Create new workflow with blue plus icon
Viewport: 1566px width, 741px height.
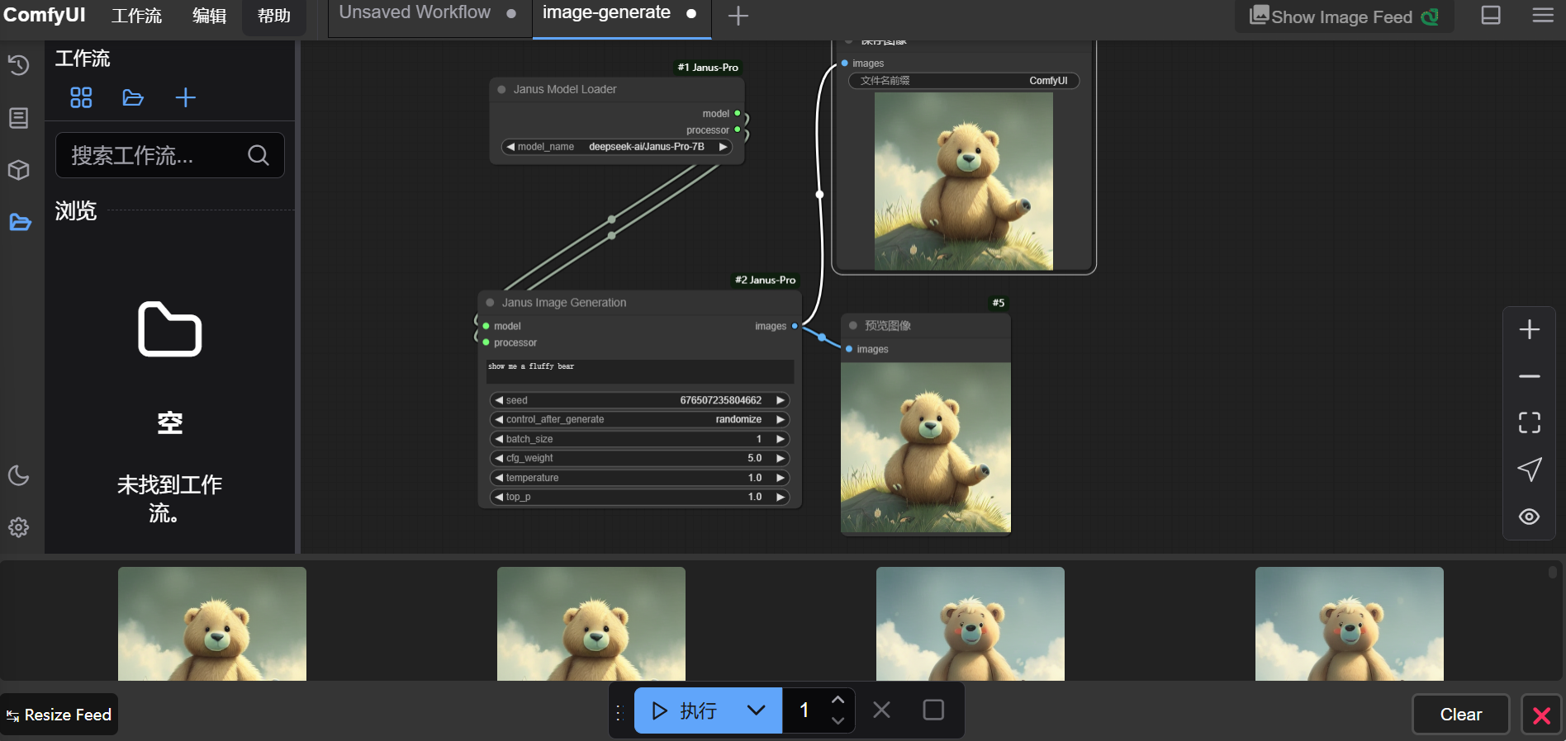click(x=185, y=98)
